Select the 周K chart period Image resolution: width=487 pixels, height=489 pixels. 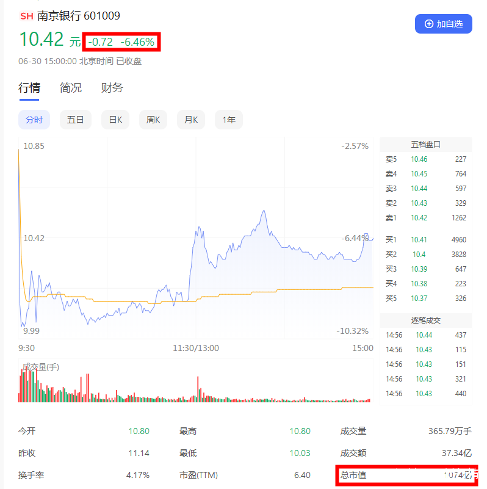[153, 120]
